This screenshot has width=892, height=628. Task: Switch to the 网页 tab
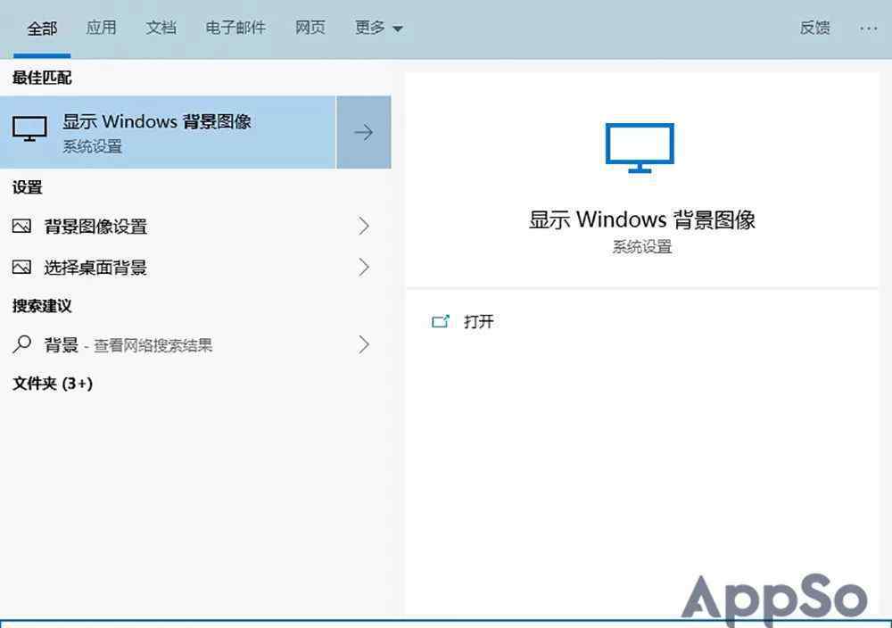point(310,28)
